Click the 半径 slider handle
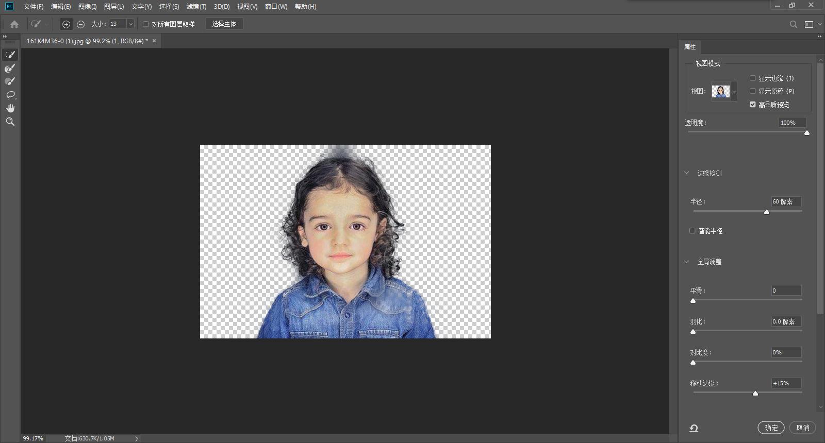The image size is (825, 443). click(767, 212)
